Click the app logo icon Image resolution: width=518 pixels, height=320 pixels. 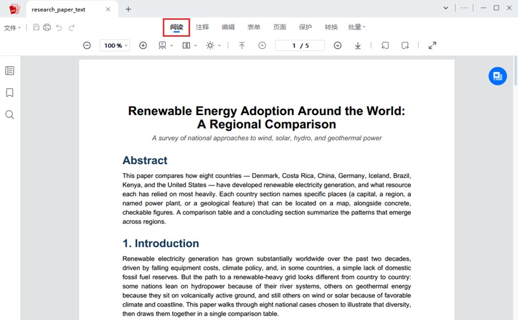[x=14, y=9]
